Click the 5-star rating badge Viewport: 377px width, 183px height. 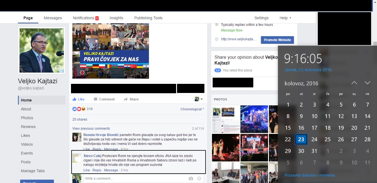point(218,70)
